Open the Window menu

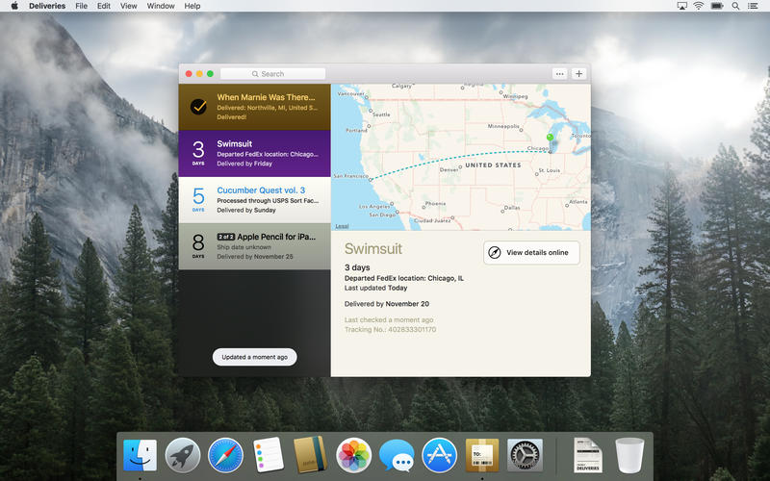coord(161,6)
